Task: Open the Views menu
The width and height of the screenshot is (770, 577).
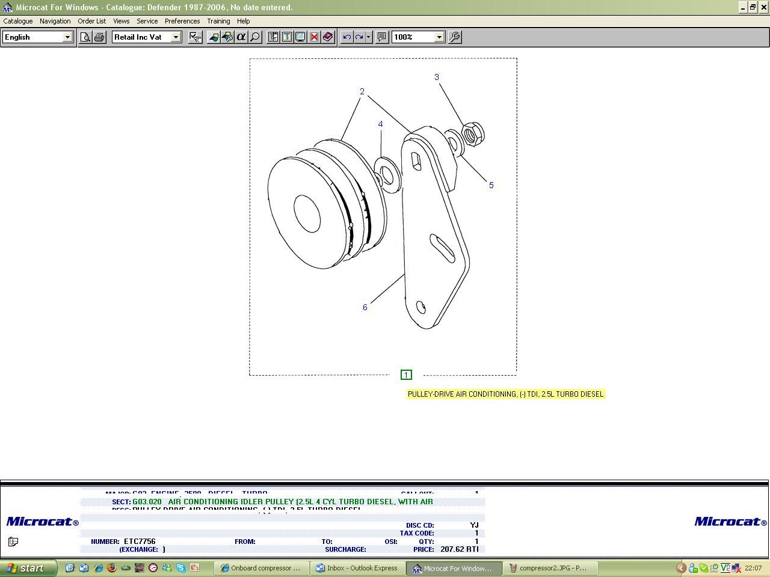Action: pos(122,21)
